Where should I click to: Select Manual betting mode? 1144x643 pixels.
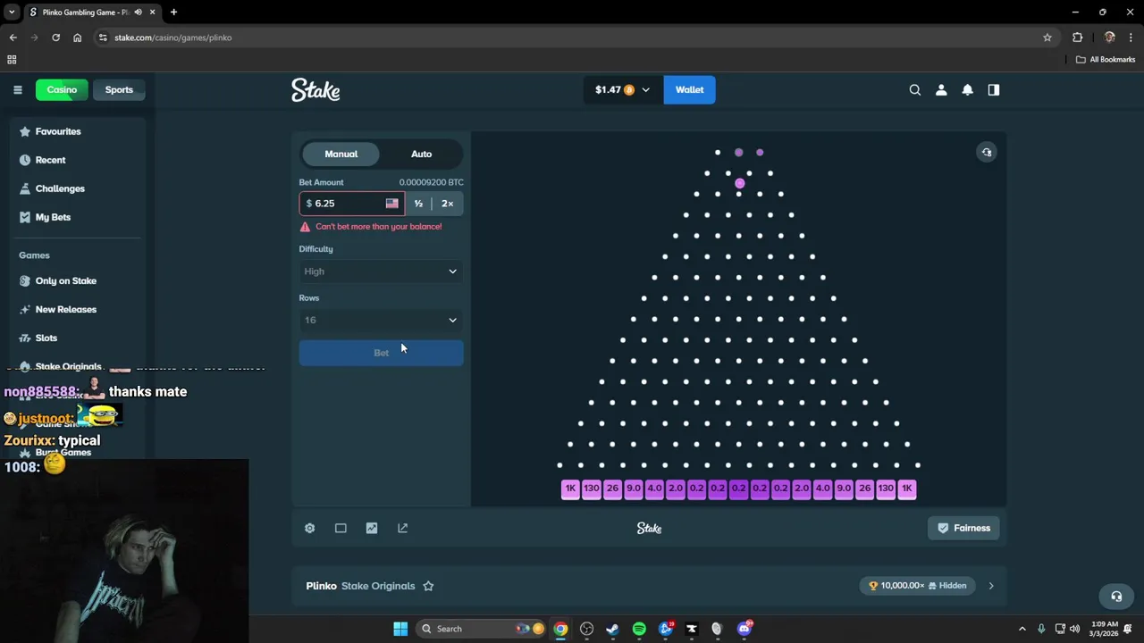coord(341,154)
